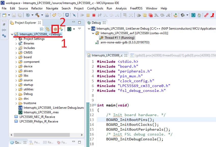Viewport: 216px width, 147px height.
Task: Select the LPC55S69_NEC_IR_Receive project
Action: click(x=37, y=117)
